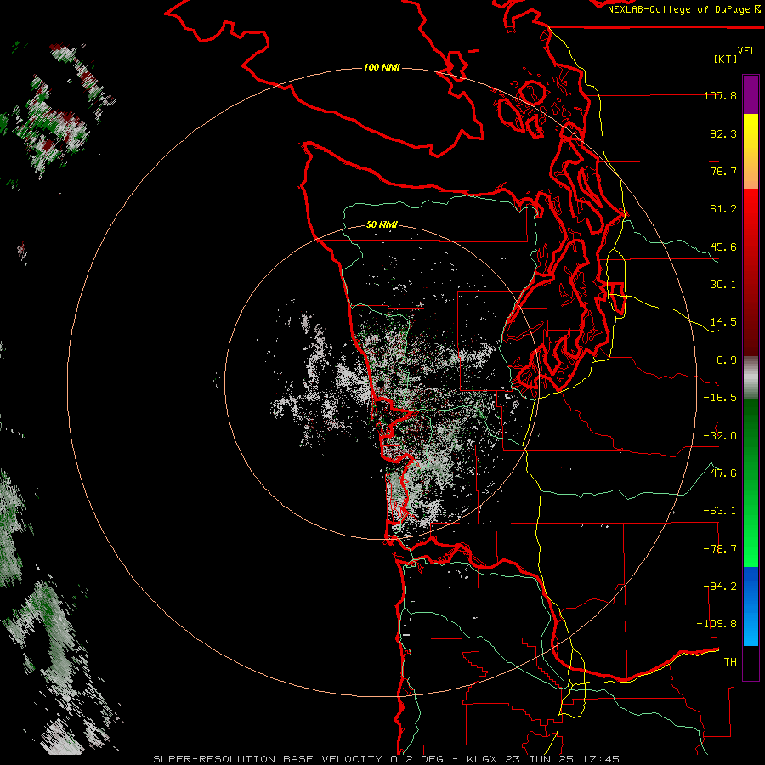Screen dimensions: 765x765
Task: Click the green segment of the color bar
Action: click(x=751, y=483)
